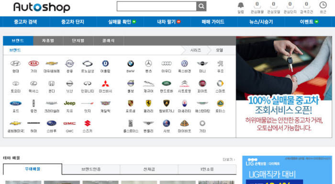Select the Rolls-Royce brand logo
Screen dimensions: 335x184
(x=131, y=123)
